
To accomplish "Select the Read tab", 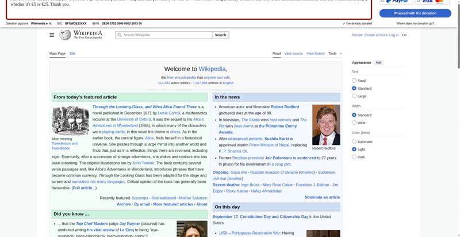I will click(277, 53).
